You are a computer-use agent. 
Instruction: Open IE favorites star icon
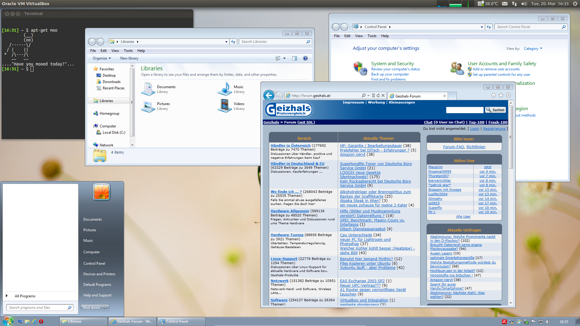(501, 95)
